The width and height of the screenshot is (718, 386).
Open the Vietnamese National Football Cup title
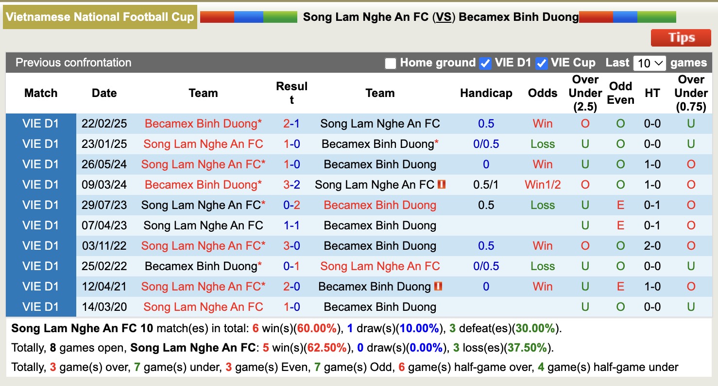(x=100, y=17)
